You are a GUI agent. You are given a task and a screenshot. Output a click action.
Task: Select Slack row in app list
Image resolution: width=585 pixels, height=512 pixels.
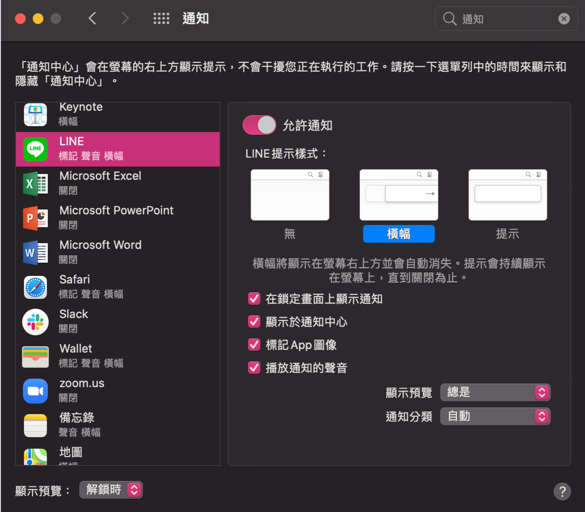coord(118,322)
